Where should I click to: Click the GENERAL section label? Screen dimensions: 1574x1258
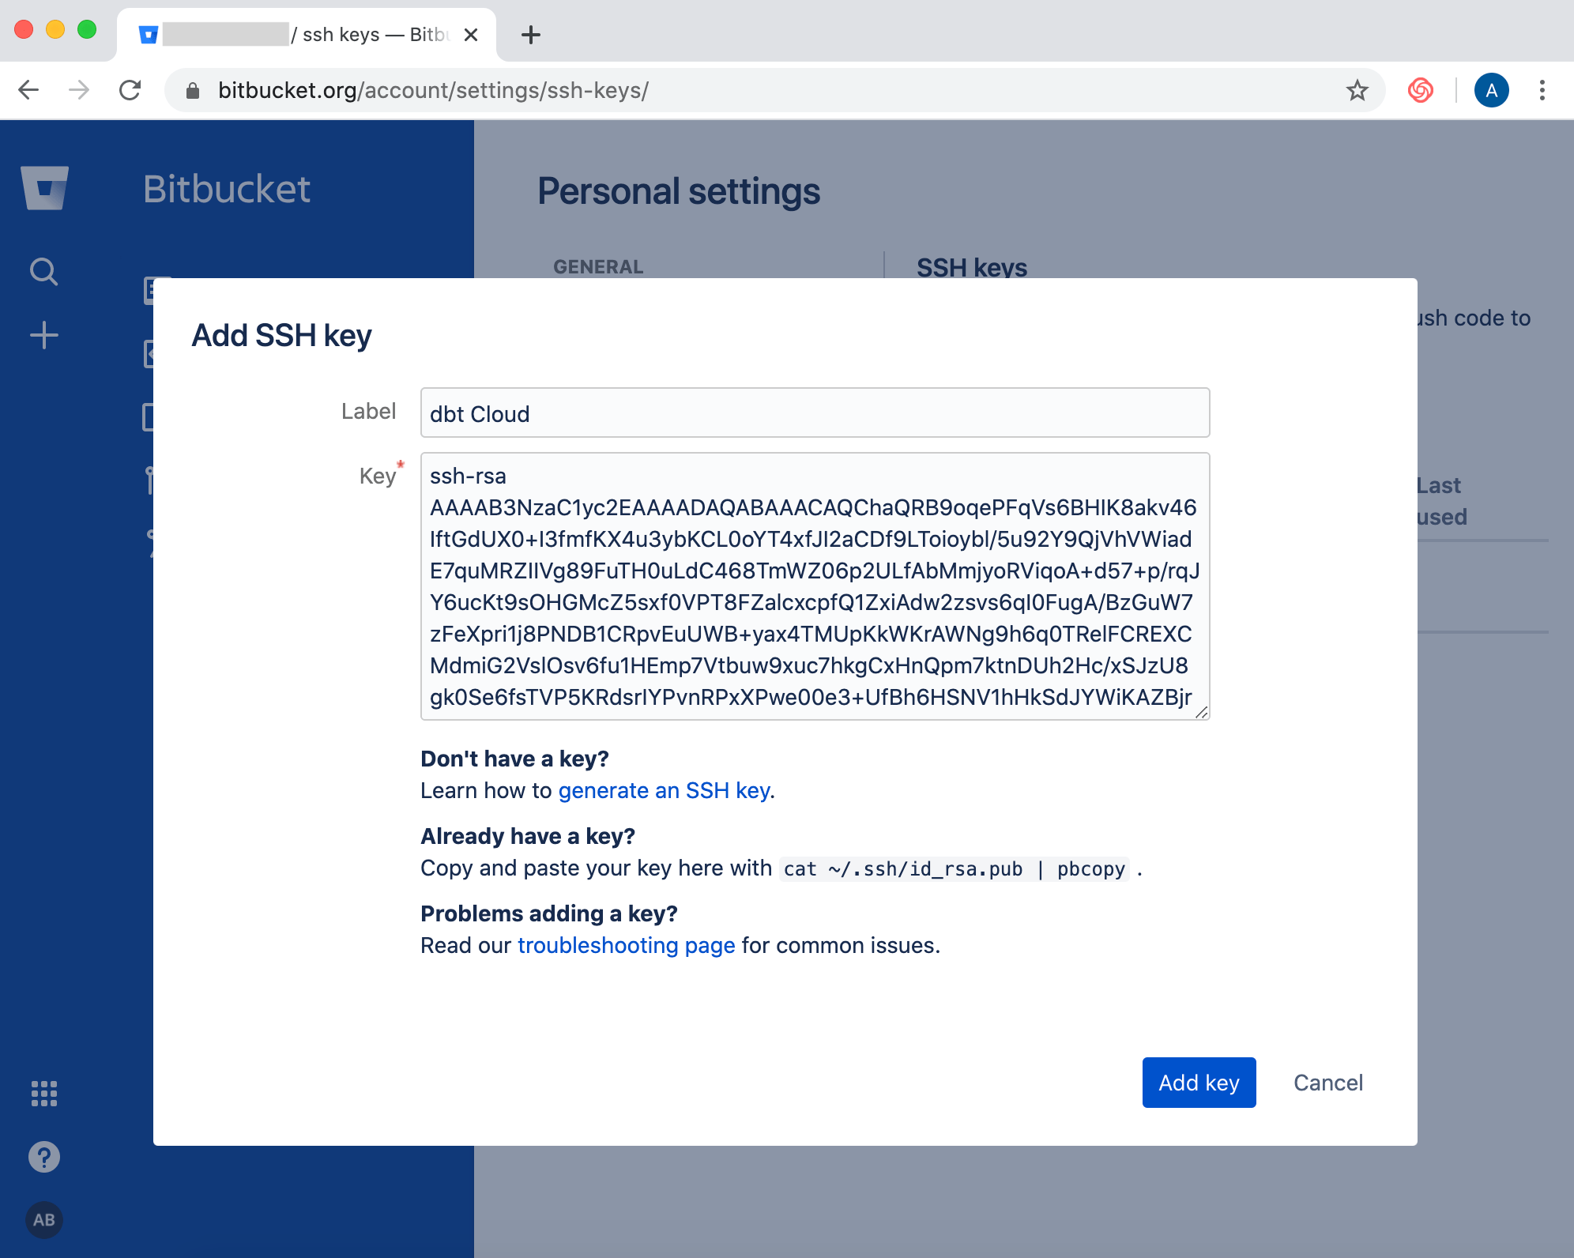point(598,266)
